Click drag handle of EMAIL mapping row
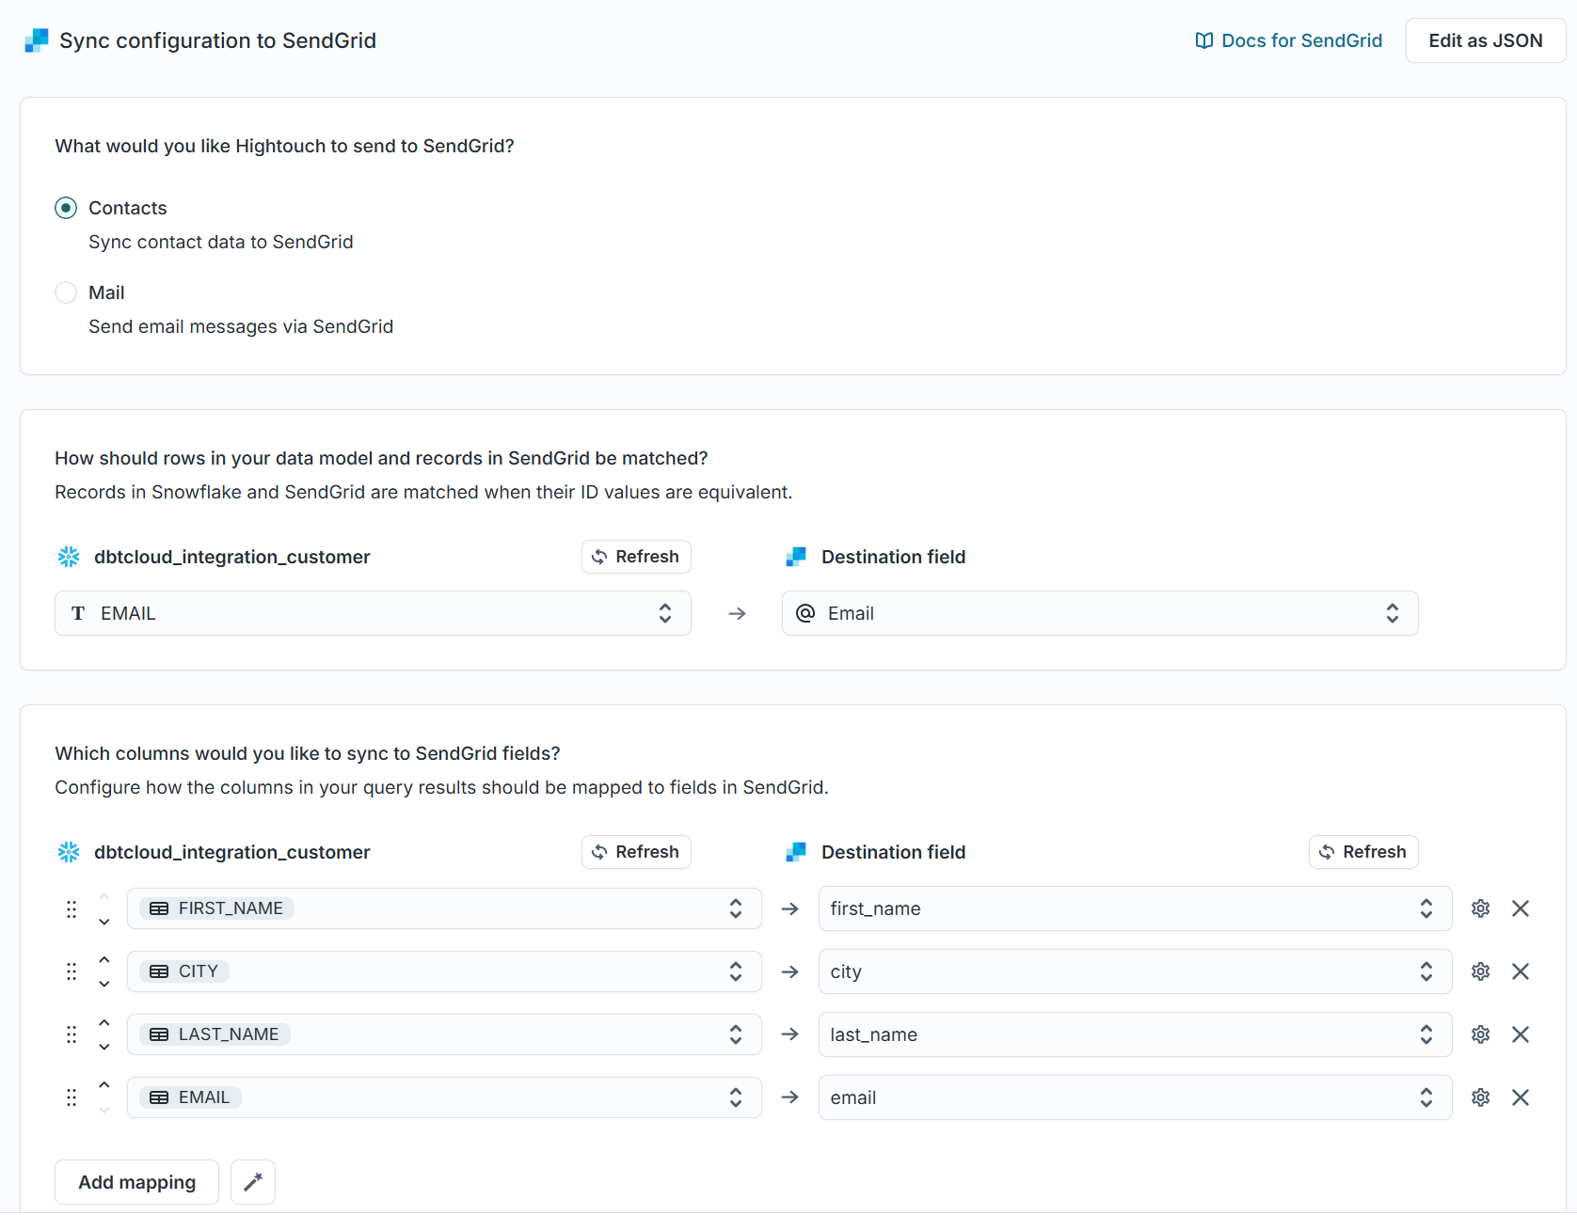Viewport: 1577px width, 1215px height. click(x=72, y=1097)
